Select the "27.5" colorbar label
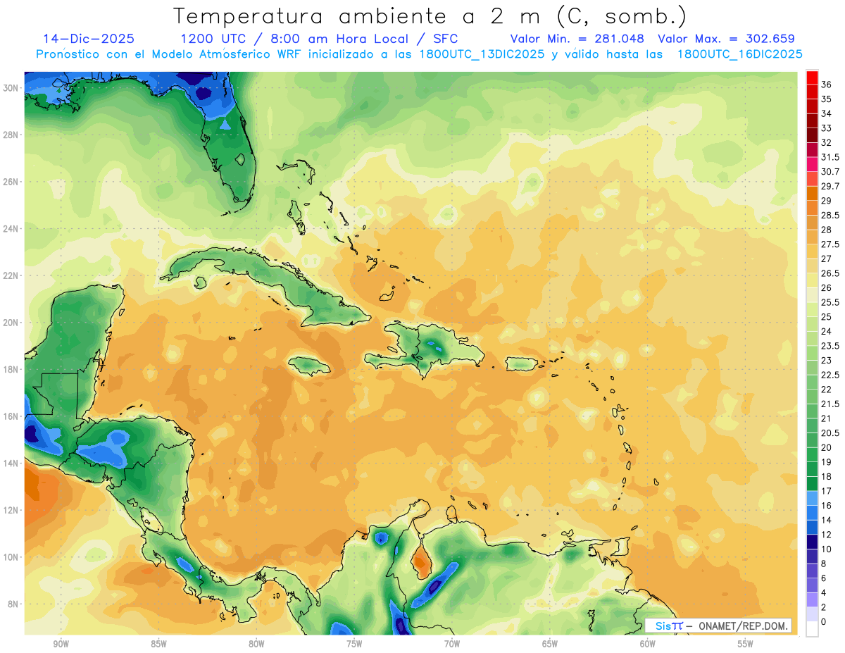 click(830, 244)
